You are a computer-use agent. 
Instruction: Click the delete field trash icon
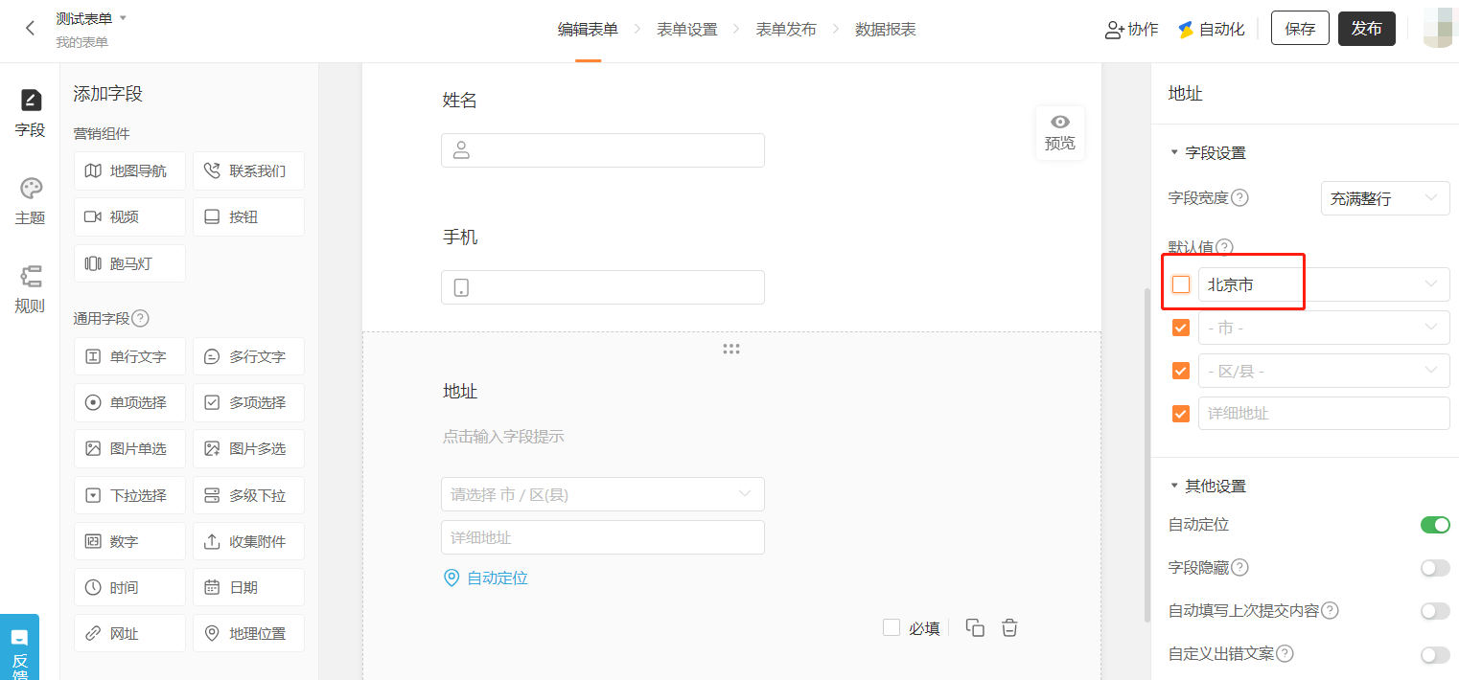click(x=1009, y=627)
